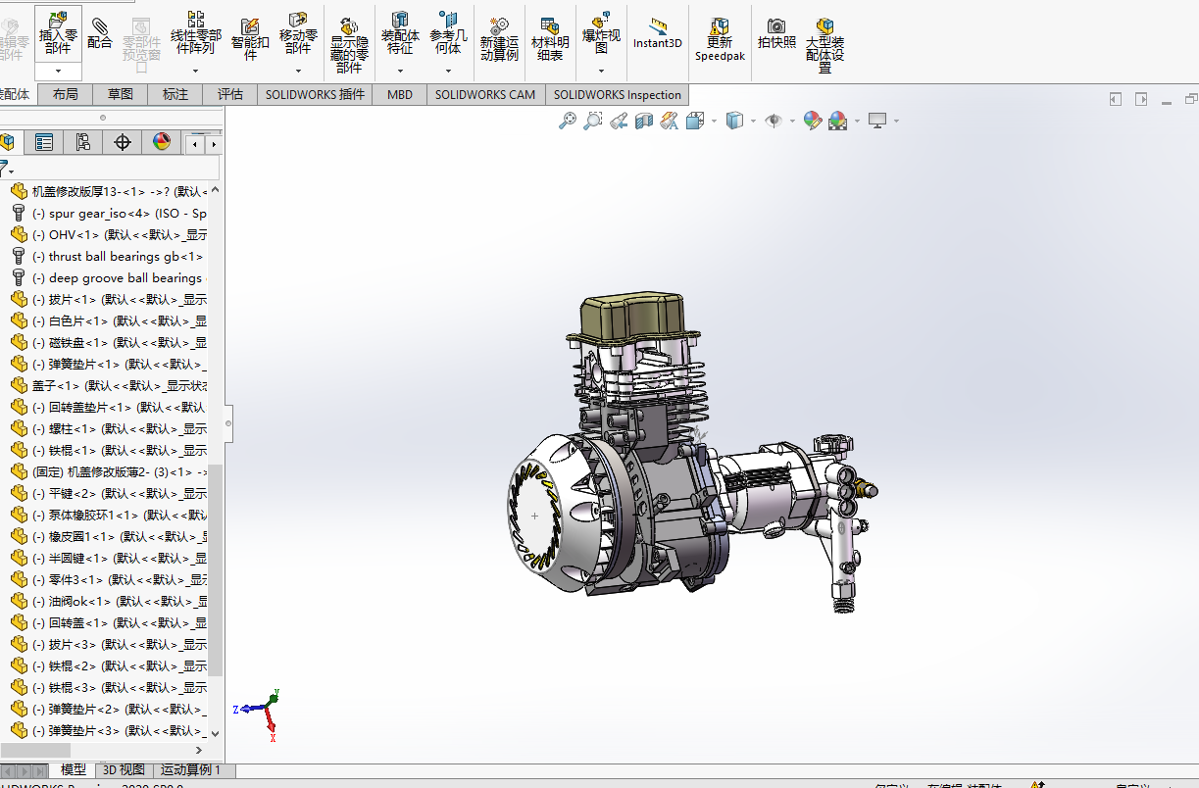Open dropdown arrow under 爆炸视图
Screen dimensions: 1199x788
coord(601,71)
